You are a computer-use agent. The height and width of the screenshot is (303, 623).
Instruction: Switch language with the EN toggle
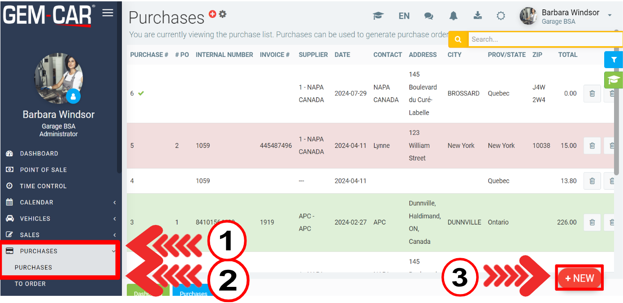pyautogui.click(x=404, y=16)
